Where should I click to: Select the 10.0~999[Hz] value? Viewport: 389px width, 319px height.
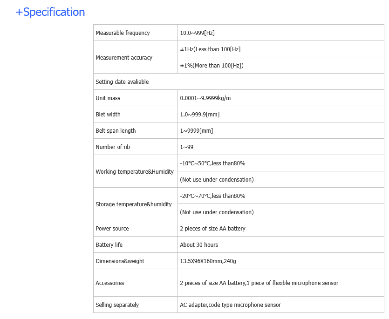(197, 33)
